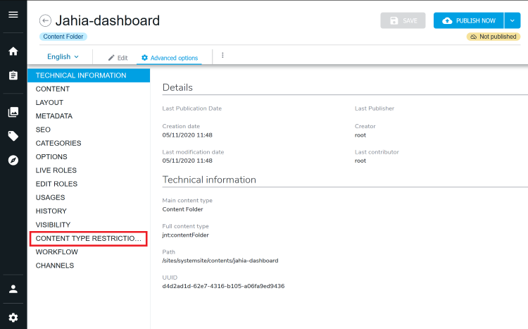Click the cloud upload icon on Publish
This screenshot has height=329, width=528.
pos(447,20)
